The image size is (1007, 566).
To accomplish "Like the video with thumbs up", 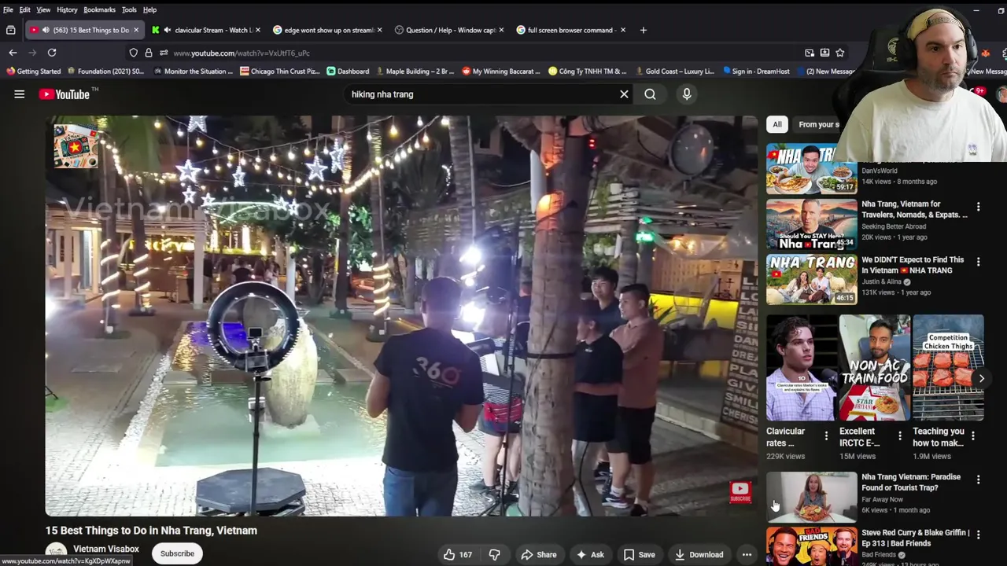I will point(457,554).
